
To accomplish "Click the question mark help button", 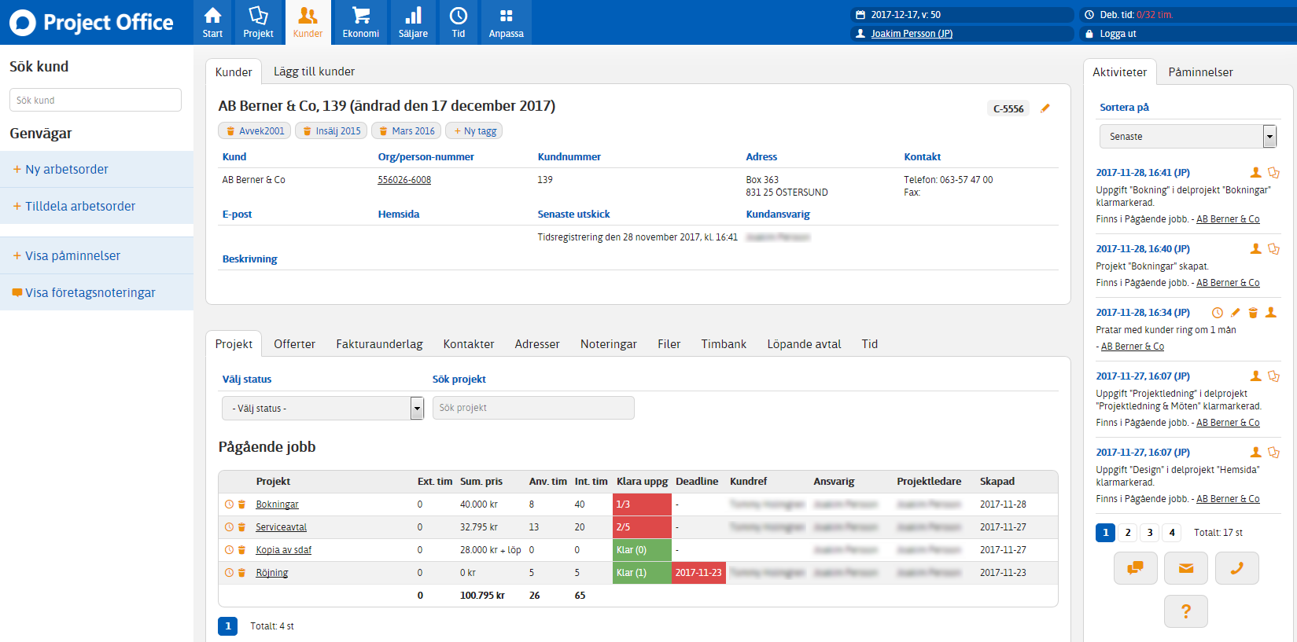I will tap(1185, 611).
